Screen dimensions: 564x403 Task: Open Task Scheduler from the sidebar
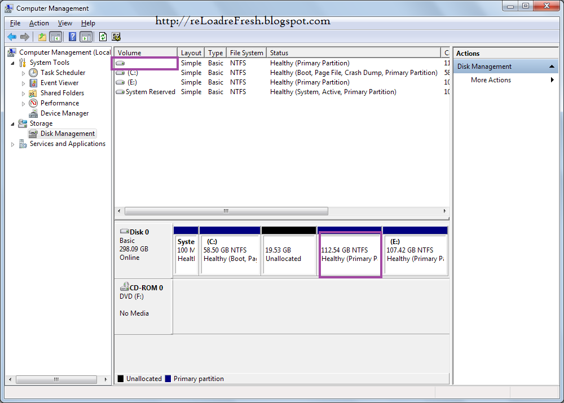coord(33,72)
